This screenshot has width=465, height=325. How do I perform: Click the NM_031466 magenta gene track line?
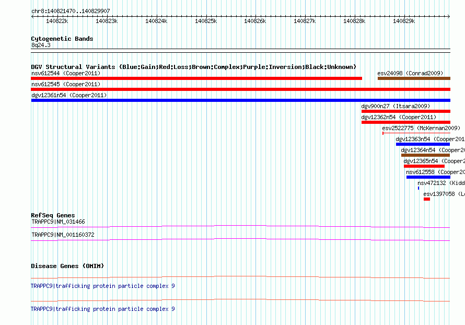point(240,227)
